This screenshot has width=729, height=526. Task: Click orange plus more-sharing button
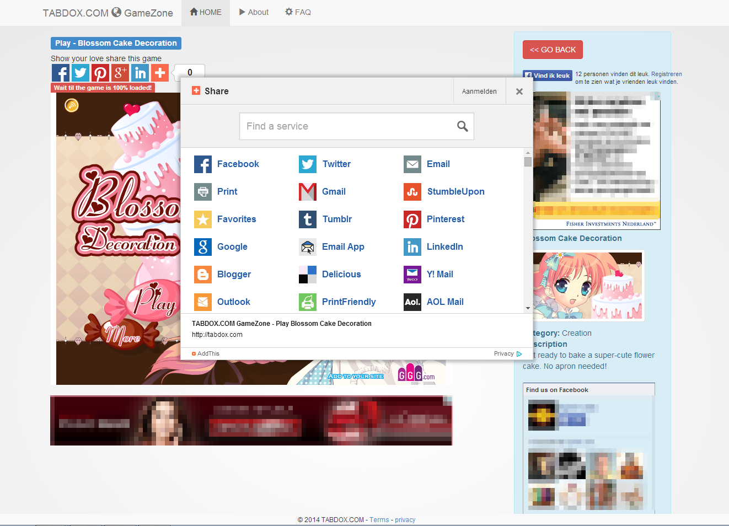pyautogui.click(x=160, y=73)
